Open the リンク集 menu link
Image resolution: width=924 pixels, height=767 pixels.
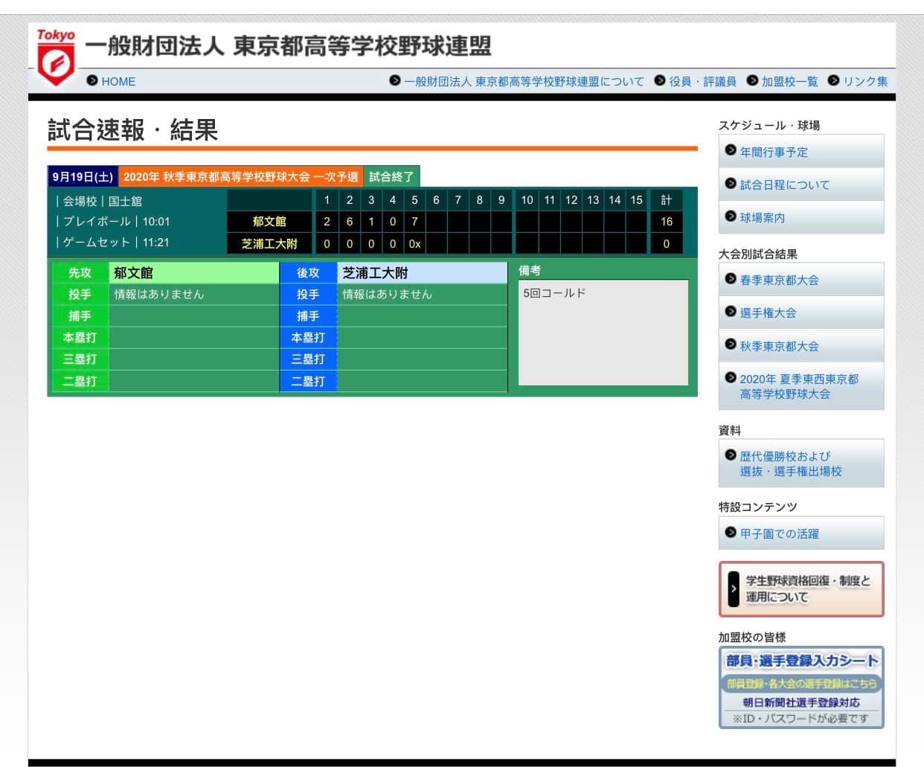point(865,81)
